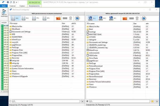The width and height of the screenshot is (160, 106).
Task: Select the local path radio button
Action: 10,101
